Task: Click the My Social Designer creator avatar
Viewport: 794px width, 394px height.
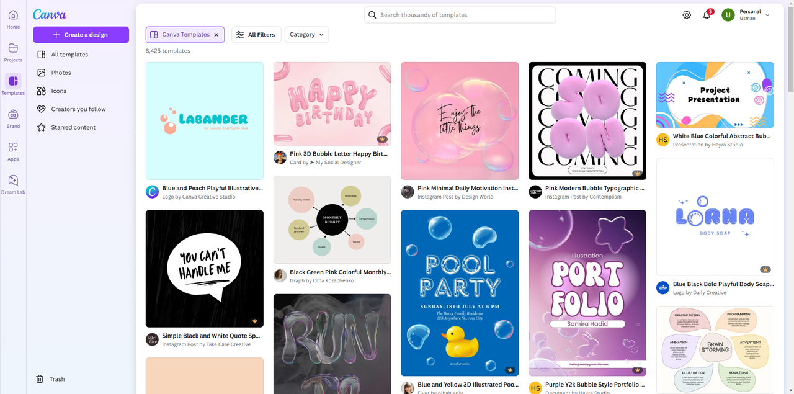Action: pos(280,158)
